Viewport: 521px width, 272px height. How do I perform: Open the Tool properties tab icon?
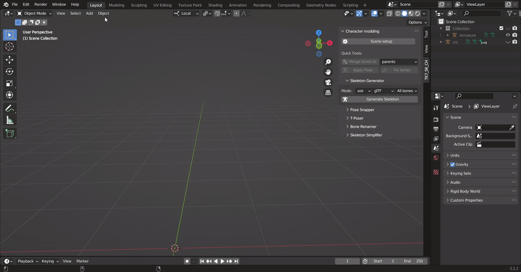click(436, 108)
